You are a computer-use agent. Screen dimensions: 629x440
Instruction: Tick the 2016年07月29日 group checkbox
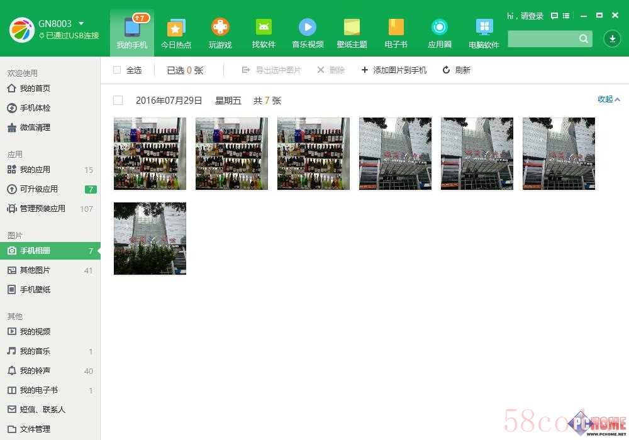(118, 100)
